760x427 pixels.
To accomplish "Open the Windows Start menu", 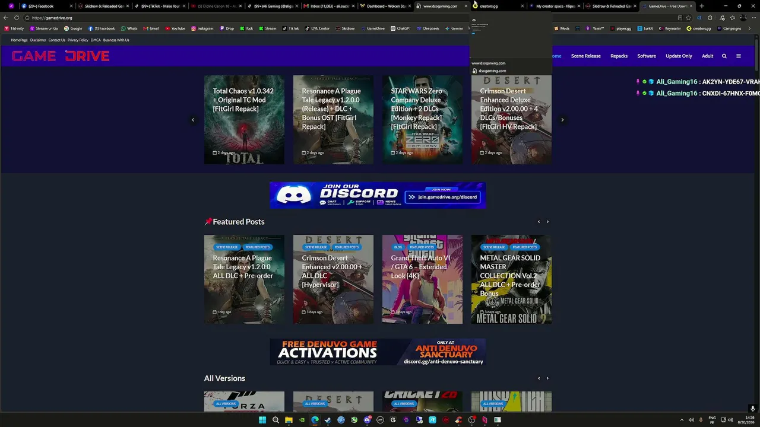I will (262, 420).
